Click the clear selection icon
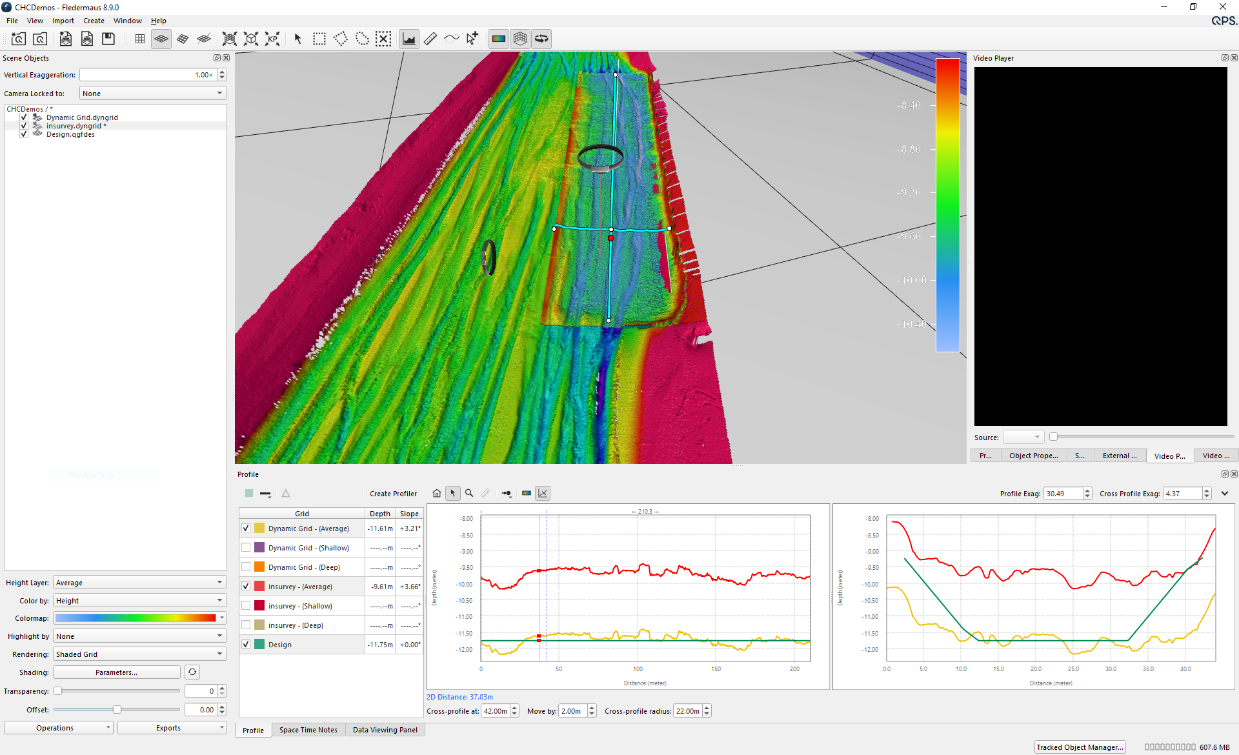1239x755 pixels. (383, 39)
